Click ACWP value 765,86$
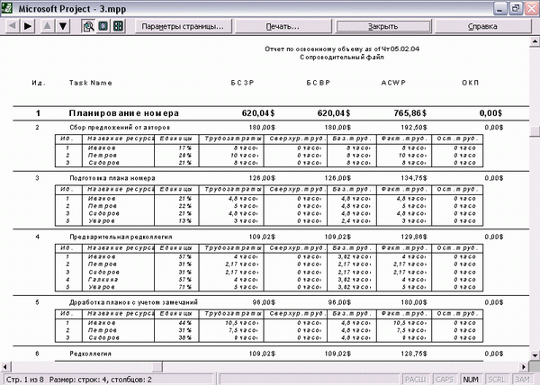 (x=409, y=113)
